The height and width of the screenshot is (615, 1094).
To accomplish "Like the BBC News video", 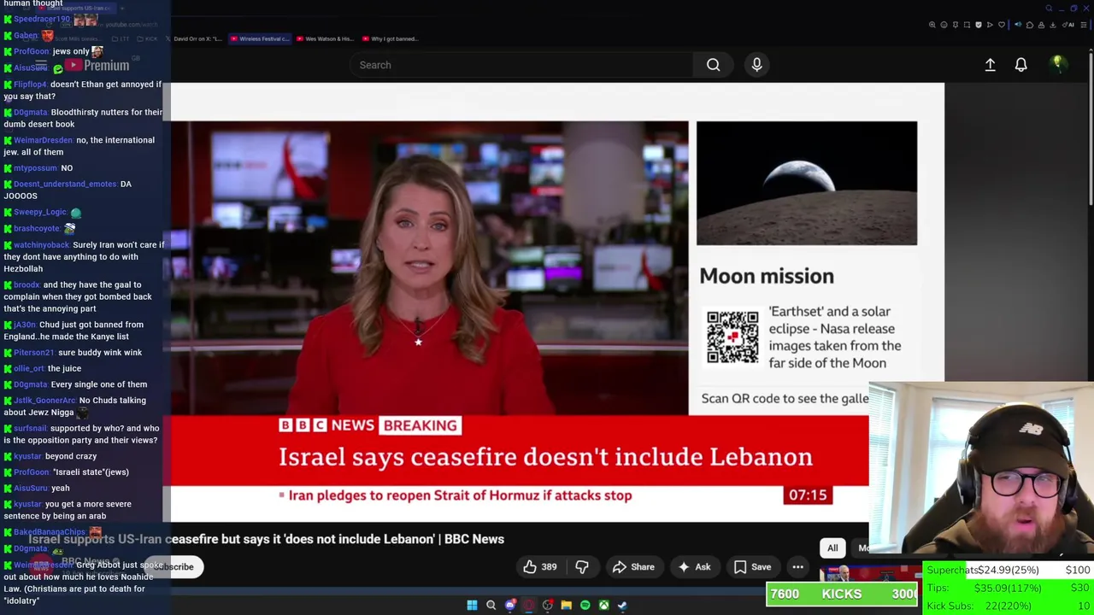I will 540,566.
